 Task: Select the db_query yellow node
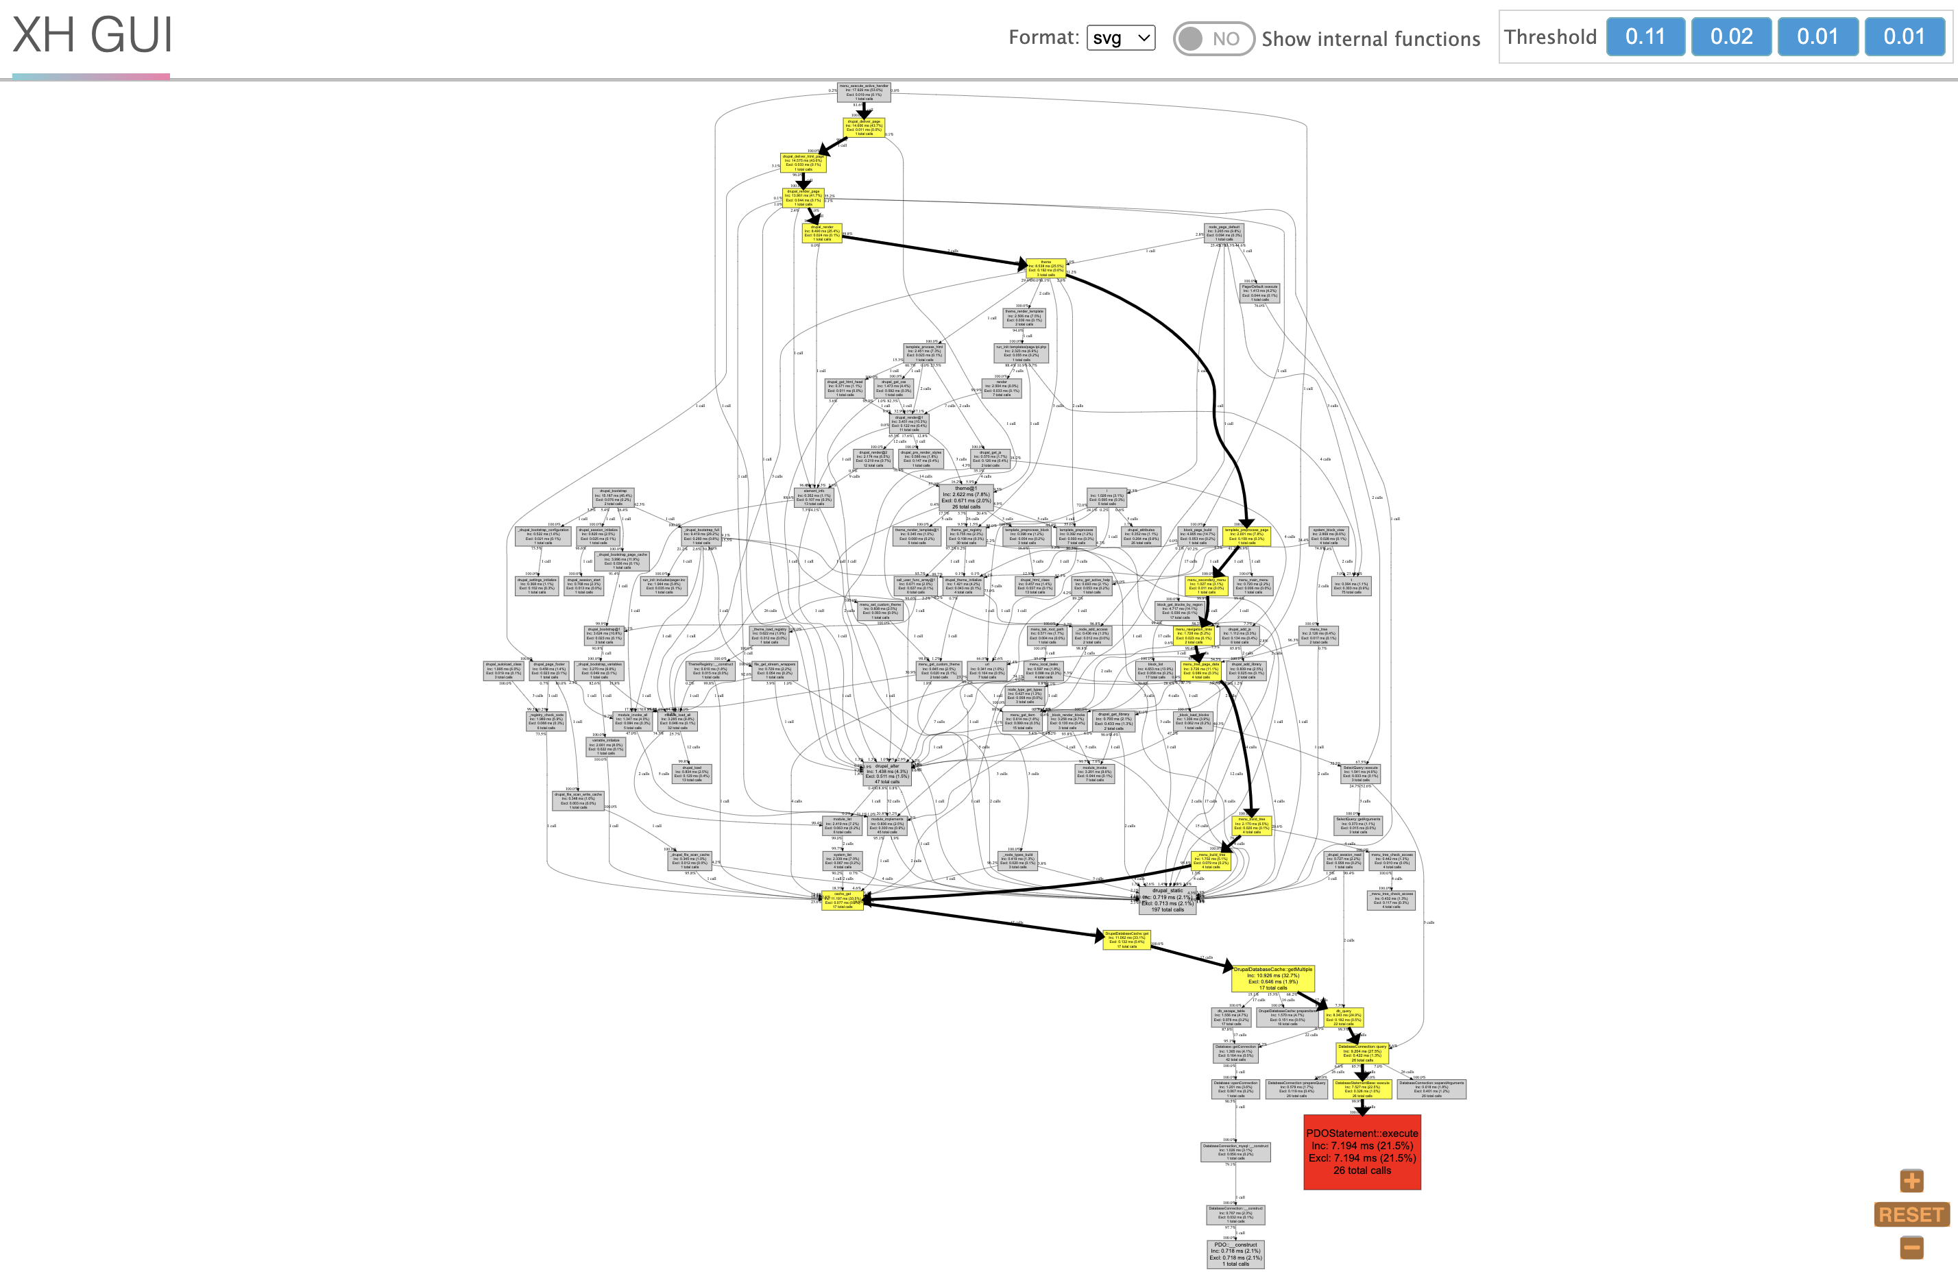coord(1342,1017)
